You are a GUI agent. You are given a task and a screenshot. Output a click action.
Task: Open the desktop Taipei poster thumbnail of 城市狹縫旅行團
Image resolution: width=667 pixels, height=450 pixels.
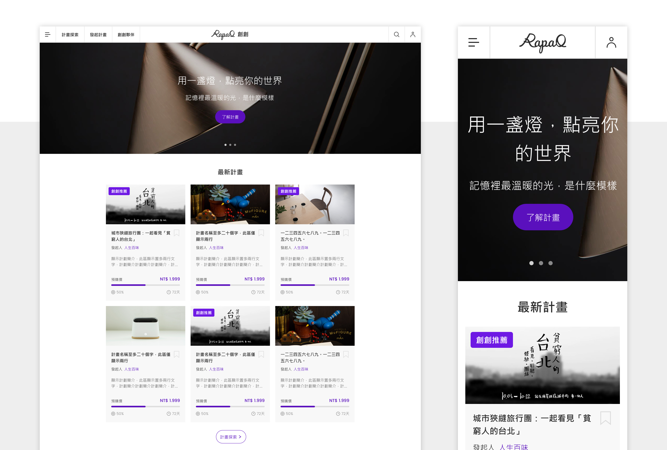[x=146, y=204]
